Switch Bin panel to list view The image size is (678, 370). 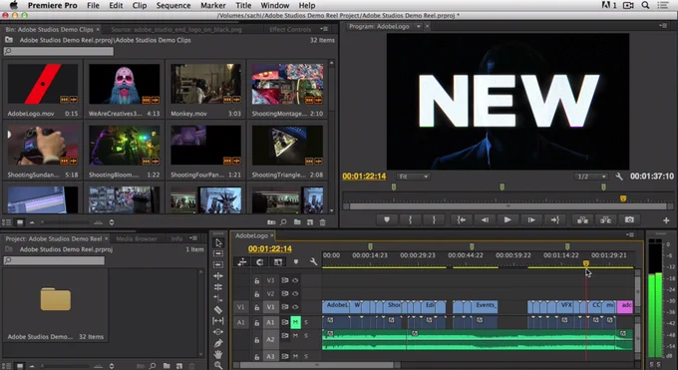[x=7, y=222]
